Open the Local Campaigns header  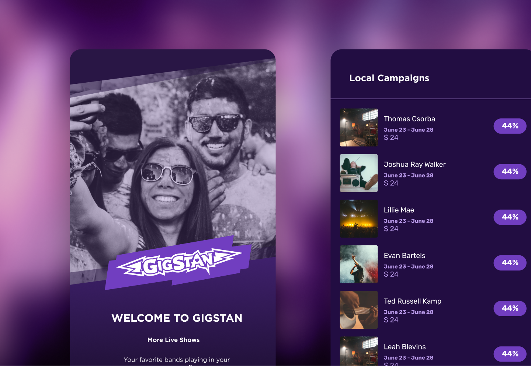coord(389,78)
